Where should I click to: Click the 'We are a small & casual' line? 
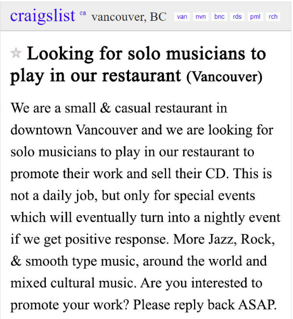tap(119, 108)
